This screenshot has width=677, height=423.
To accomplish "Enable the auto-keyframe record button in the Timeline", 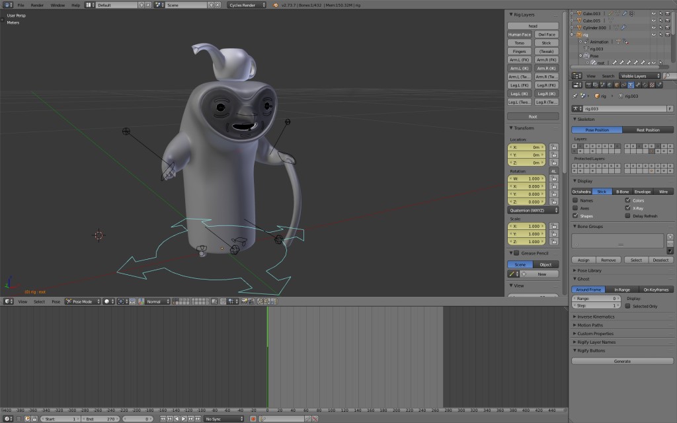I will tap(253, 418).
